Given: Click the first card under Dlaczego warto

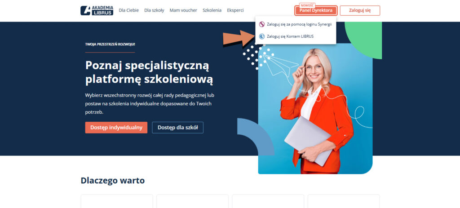Looking at the screenshot, I should point(117,201).
